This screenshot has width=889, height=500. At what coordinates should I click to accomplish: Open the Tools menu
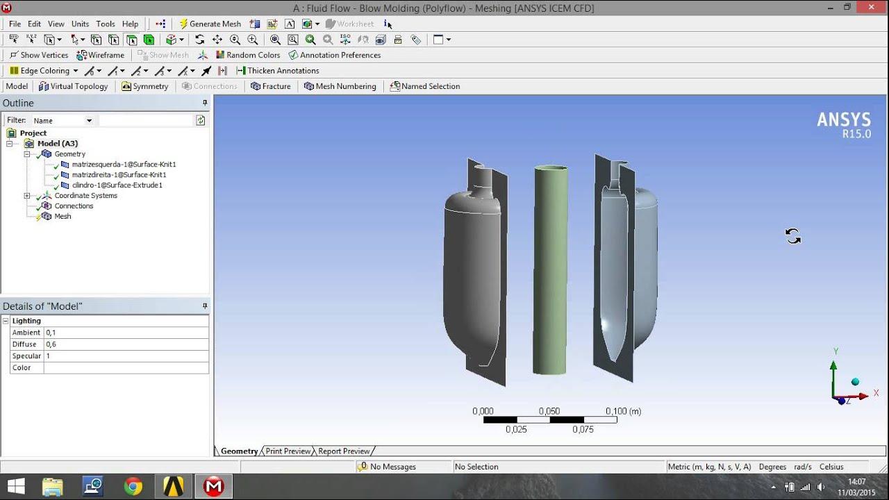(106, 24)
